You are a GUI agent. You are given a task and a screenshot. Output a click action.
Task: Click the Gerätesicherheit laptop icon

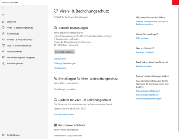tap(3, 52)
